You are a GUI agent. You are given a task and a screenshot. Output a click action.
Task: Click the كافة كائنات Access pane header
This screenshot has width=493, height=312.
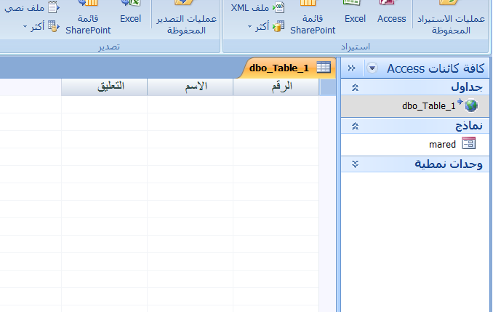[x=436, y=68]
